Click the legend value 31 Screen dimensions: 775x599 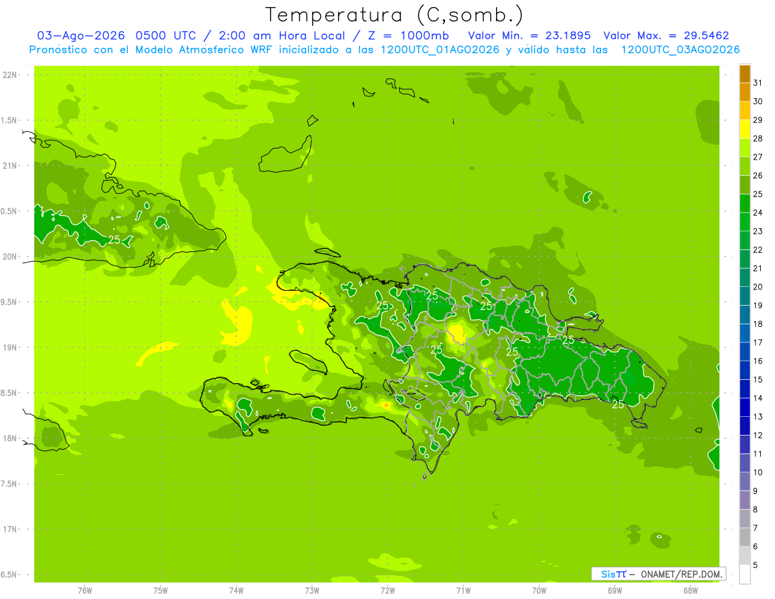(x=758, y=83)
